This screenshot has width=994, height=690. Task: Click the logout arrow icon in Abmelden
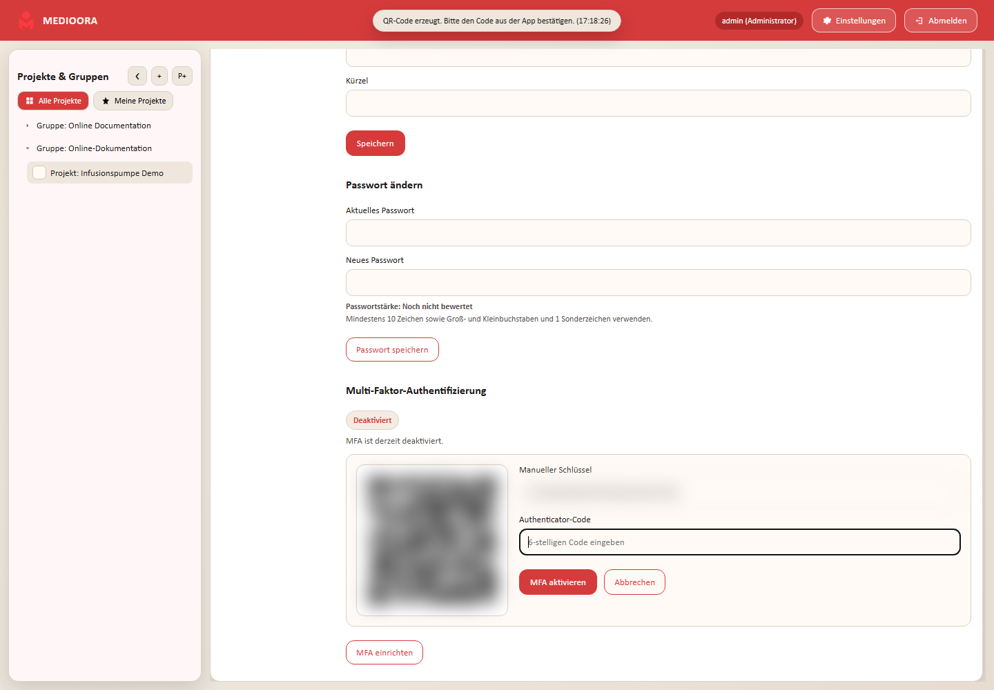919,21
